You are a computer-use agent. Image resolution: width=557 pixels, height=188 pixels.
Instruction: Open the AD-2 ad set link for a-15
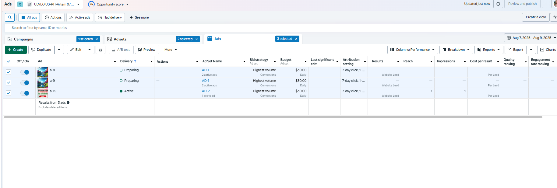point(206,91)
